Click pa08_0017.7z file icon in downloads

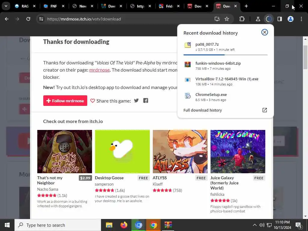[188, 45]
